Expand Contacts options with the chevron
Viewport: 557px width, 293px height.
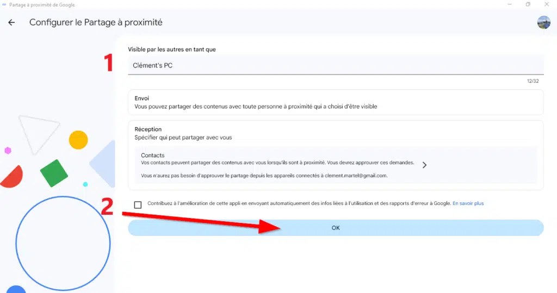point(424,165)
